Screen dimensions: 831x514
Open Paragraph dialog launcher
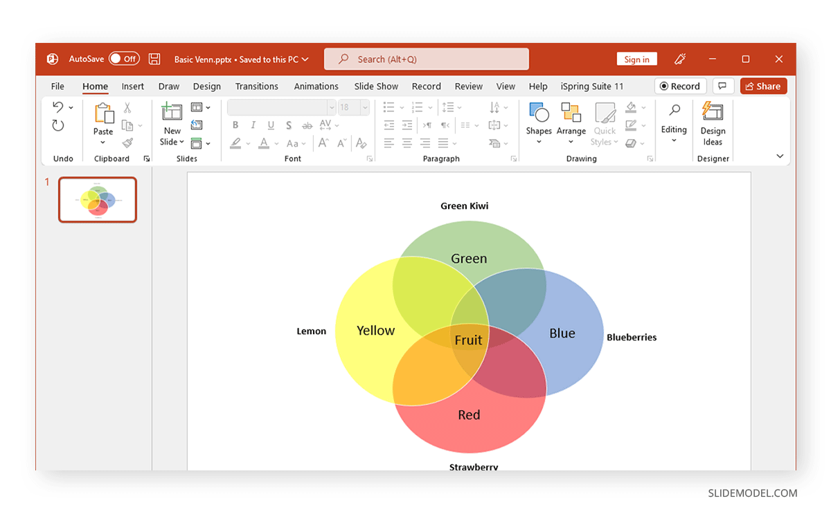pos(514,158)
